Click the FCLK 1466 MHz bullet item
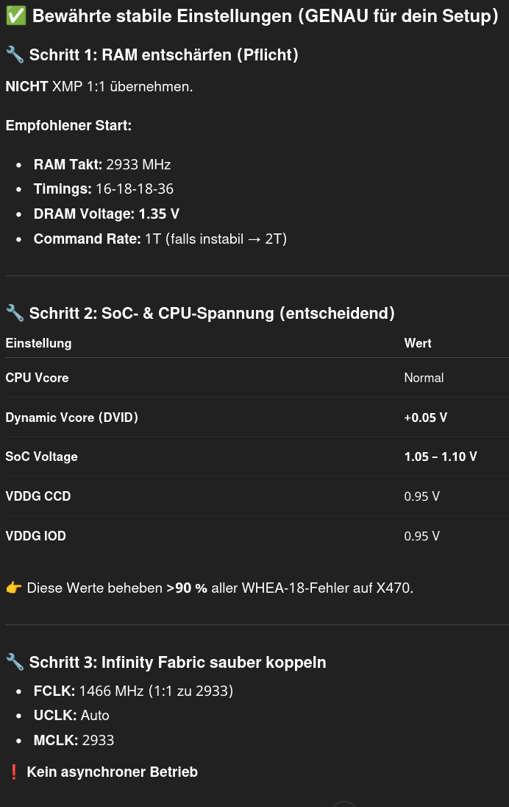 click(133, 691)
